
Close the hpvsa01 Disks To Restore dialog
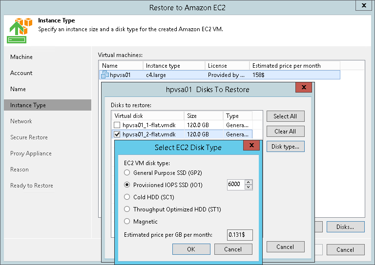[304, 87]
